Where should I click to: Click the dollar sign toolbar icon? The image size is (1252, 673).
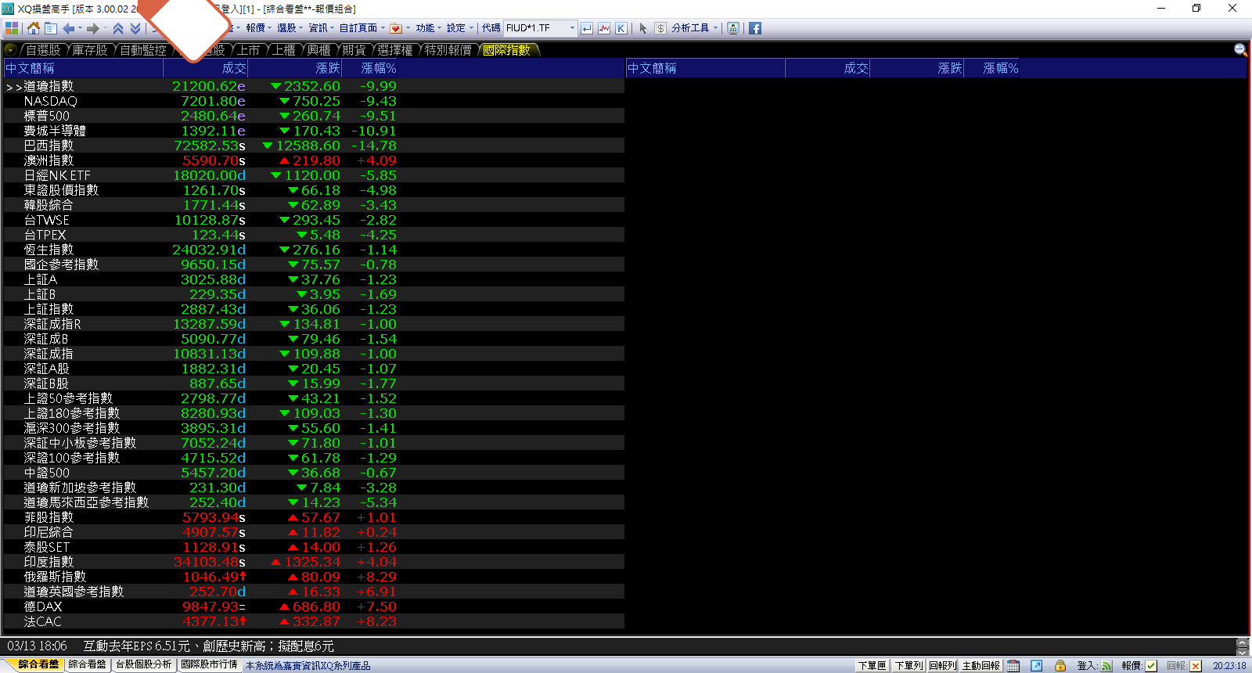pos(660,28)
